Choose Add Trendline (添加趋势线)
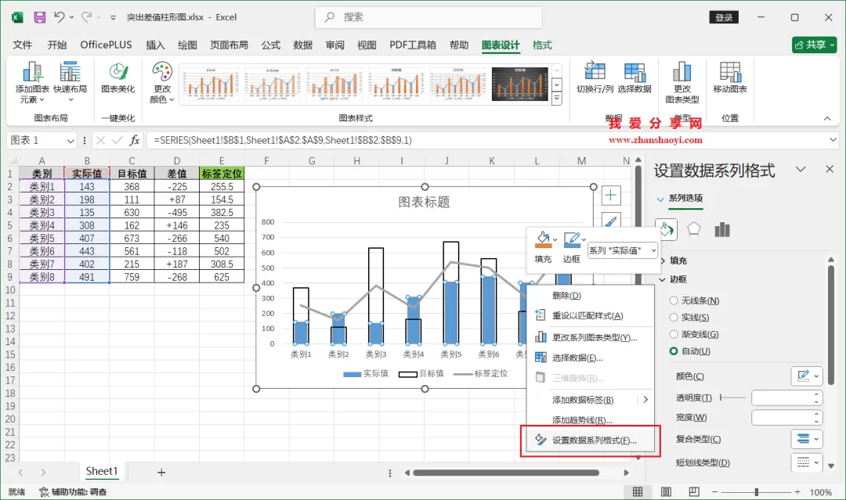Screen dimensions: 846x500 591,420
